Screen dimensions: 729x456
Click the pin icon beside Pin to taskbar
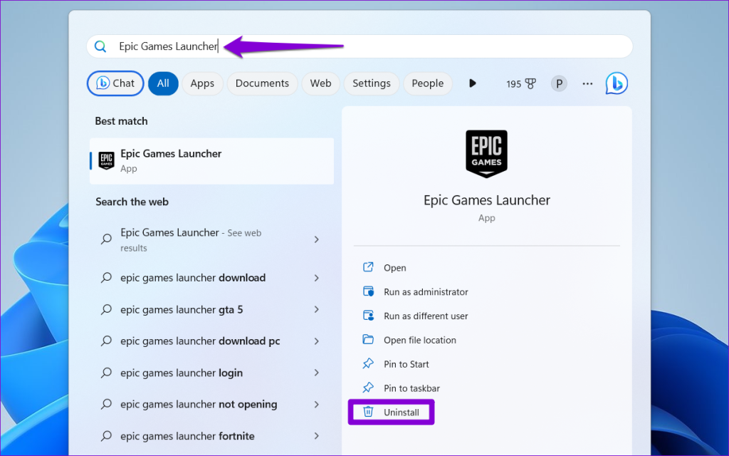pos(368,388)
